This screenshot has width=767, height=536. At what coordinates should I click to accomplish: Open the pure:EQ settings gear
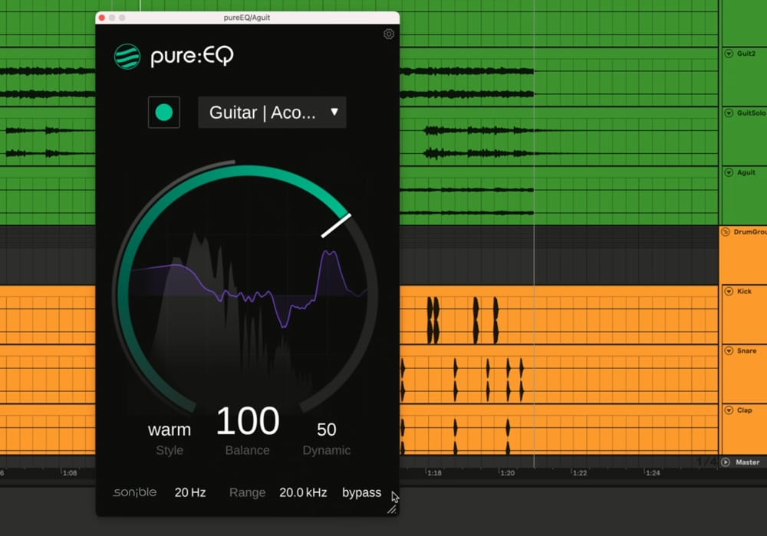pyautogui.click(x=389, y=34)
